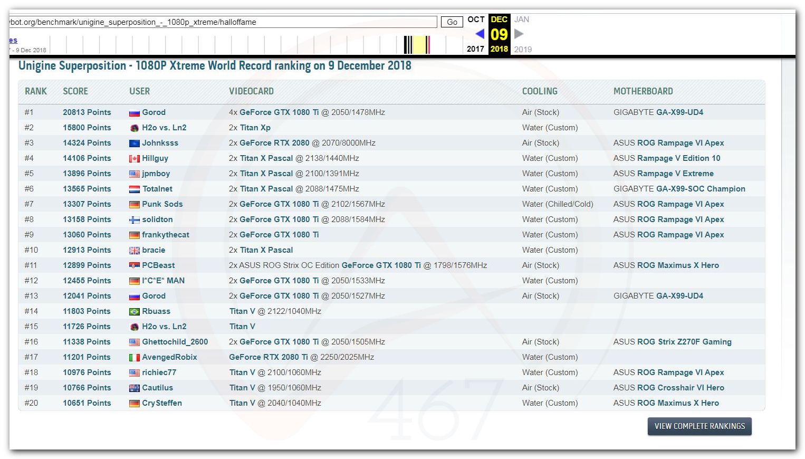Open the 10651 Points score entry

pyautogui.click(x=87, y=403)
